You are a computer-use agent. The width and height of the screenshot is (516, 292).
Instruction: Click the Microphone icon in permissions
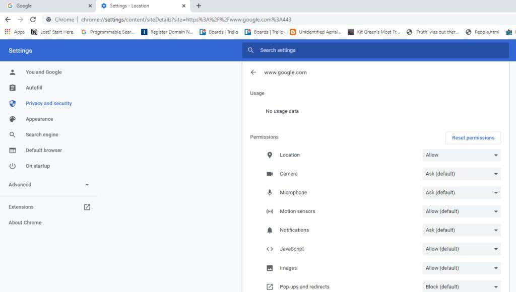pyautogui.click(x=270, y=193)
